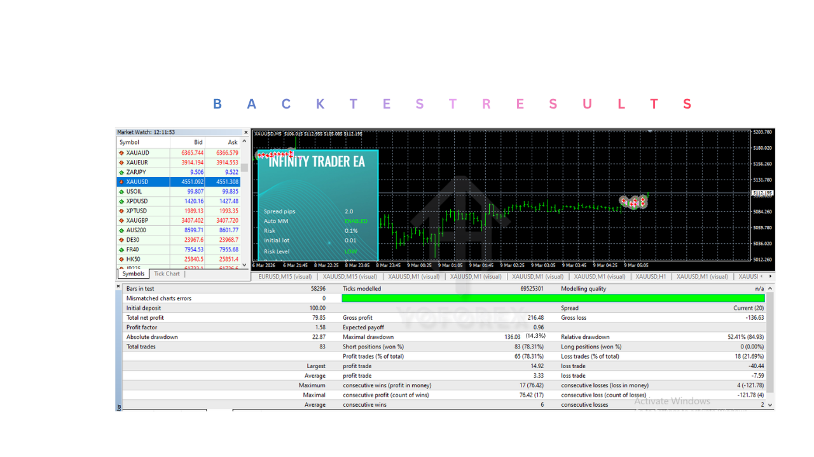Click the Ticks modelled value 69525301
This screenshot has width=814, height=457.
point(532,289)
